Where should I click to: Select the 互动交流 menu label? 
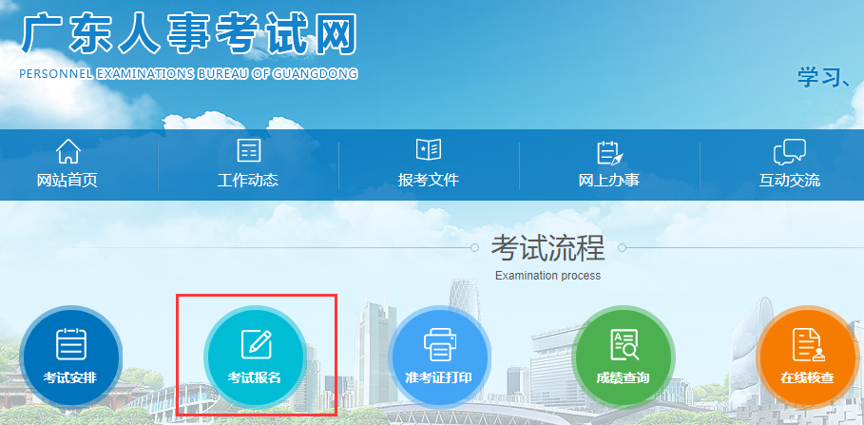(x=789, y=181)
